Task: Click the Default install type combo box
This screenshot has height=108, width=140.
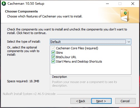Action: (x=90, y=42)
